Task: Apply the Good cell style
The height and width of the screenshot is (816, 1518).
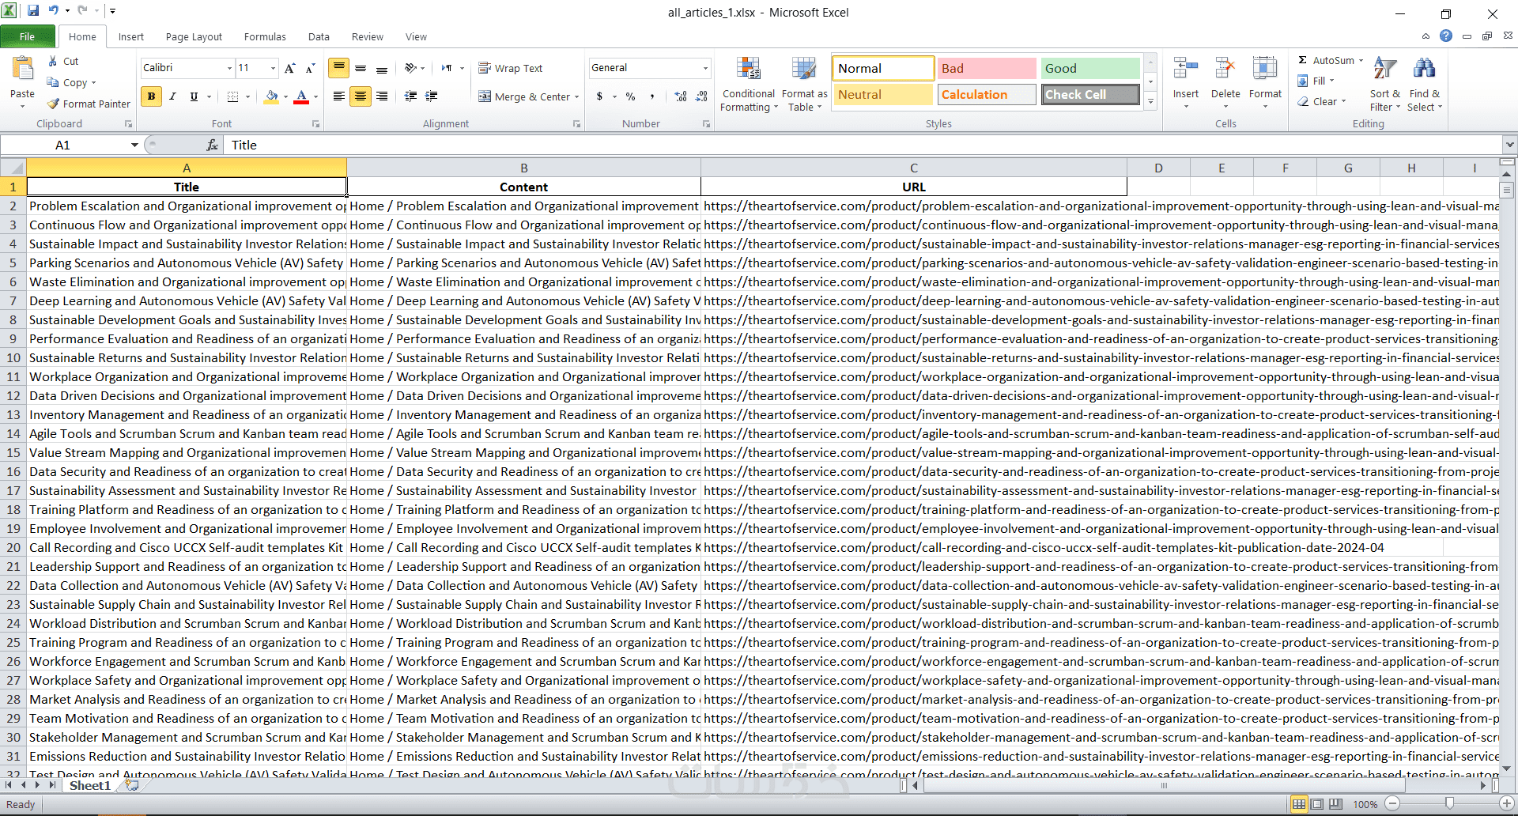Action: click(x=1090, y=69)
